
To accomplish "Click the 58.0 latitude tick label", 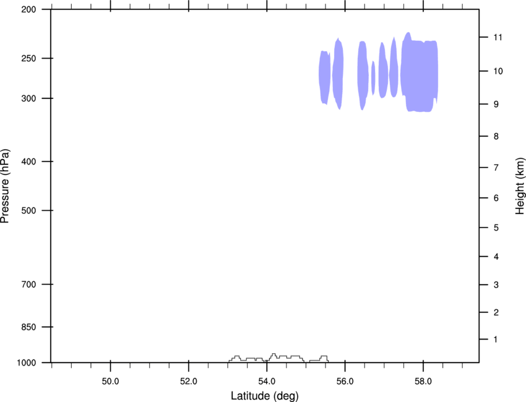I will (423, 382).
